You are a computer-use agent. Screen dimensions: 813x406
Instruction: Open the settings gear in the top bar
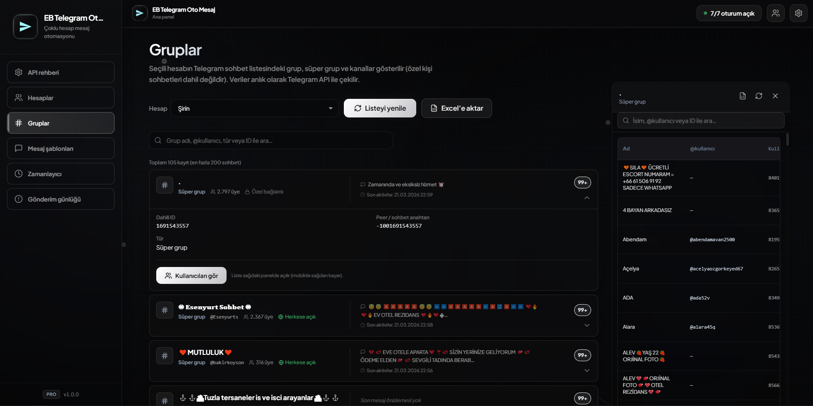click(x=799, y=13)
